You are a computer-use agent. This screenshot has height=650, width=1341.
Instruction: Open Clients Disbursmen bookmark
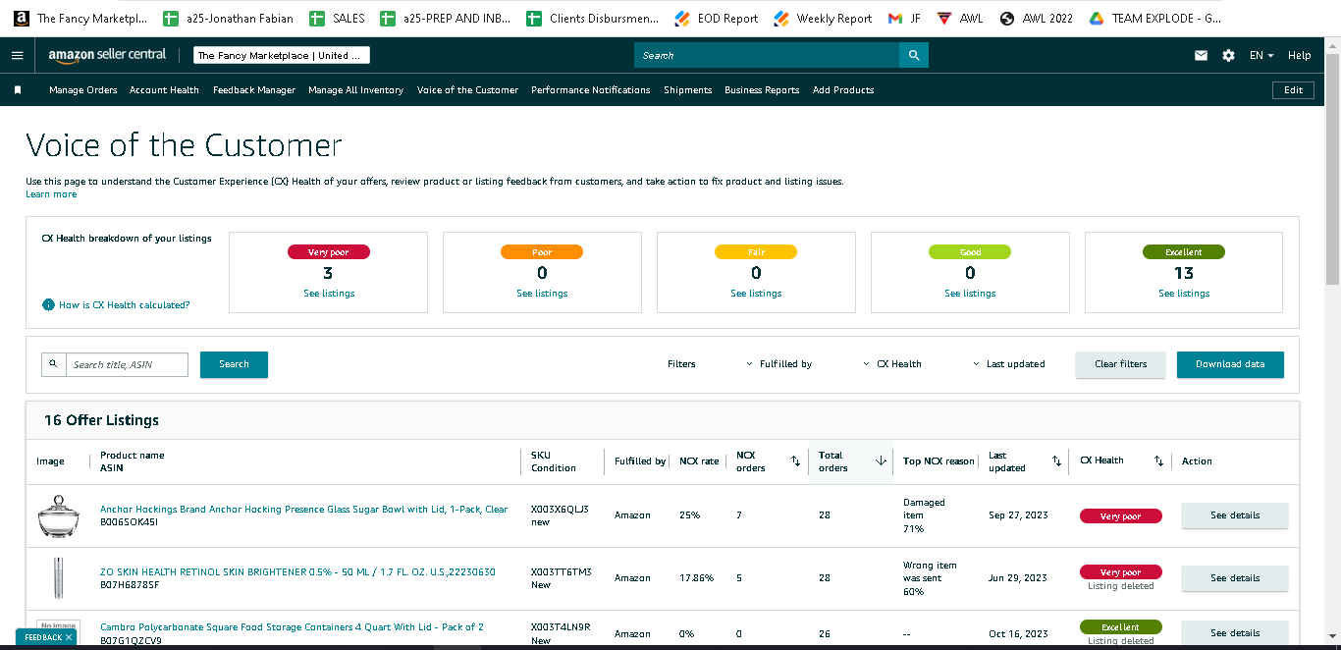(592, 18)
